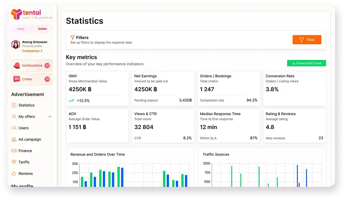The image size is (346, 200).
Task: Click the Orders / Bookings value 1 247
Action: (x=207, y=89)
